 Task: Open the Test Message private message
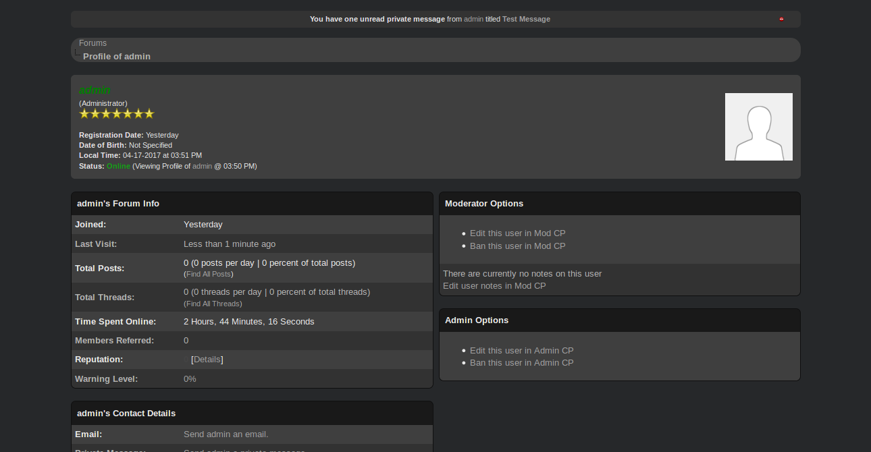click(x=526, y=19)
